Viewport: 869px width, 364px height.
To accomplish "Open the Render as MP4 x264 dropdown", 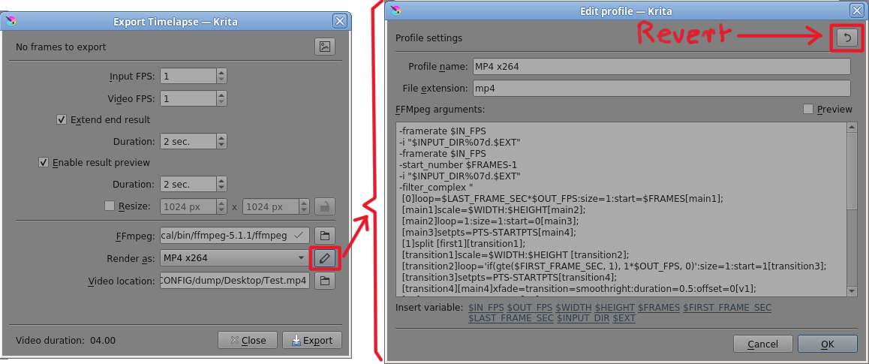I will (236, 257).
